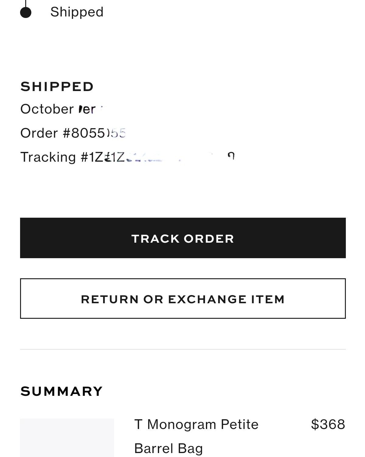Open the product thumbnail image
The image size is (365, 457).
click(67, 438)
